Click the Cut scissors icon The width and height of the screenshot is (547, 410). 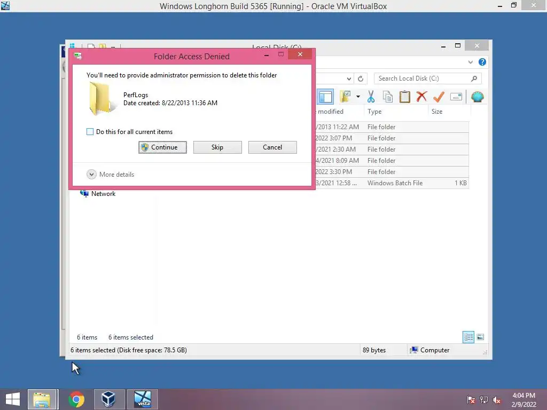click(371, 97)
